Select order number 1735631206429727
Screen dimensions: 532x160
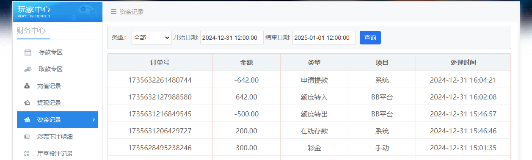(x=160, y=131)
